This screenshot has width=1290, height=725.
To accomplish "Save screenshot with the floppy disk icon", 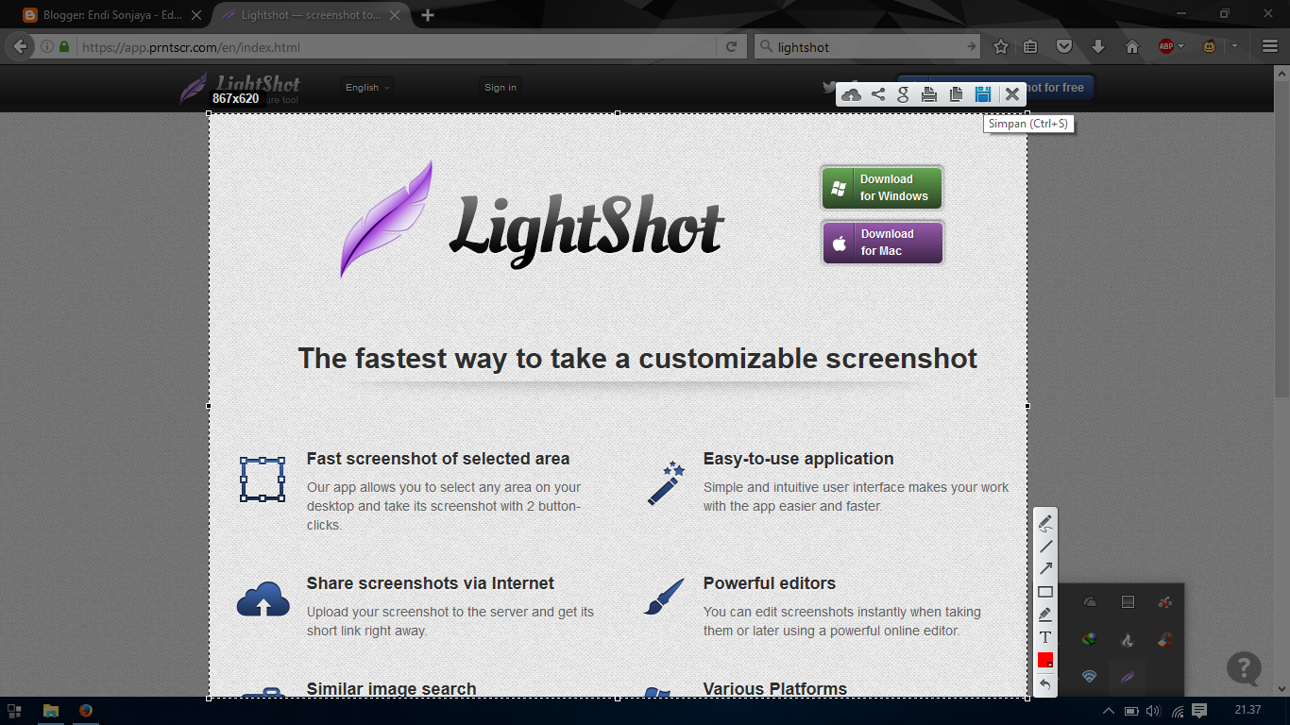I will (x=983, y=94).
